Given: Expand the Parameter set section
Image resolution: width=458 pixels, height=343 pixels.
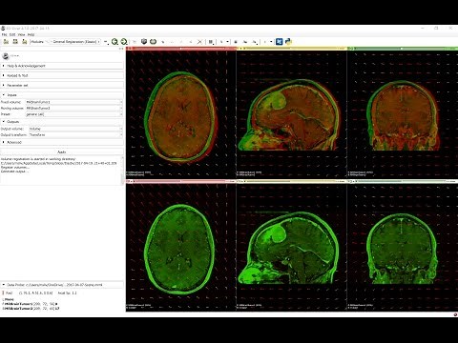Looking at the screenshot, I should (62, 85).
